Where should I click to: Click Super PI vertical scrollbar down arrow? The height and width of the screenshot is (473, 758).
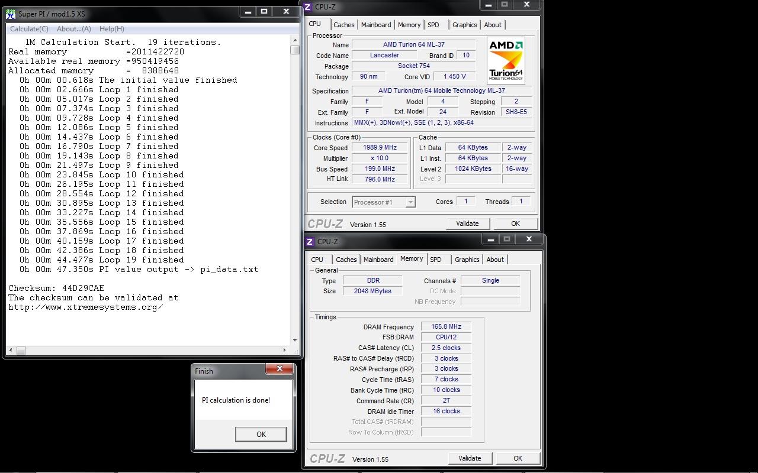(x=295, y=341)
